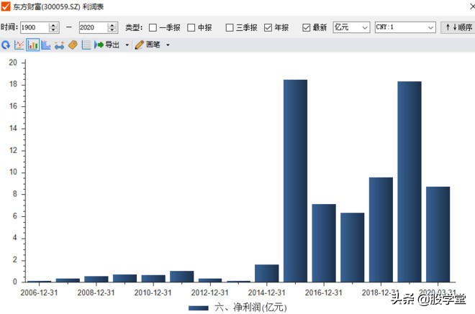475x314 pixels.
Task: Click the 2014-12-31 axis label
Action: click(x=266, y=293)
